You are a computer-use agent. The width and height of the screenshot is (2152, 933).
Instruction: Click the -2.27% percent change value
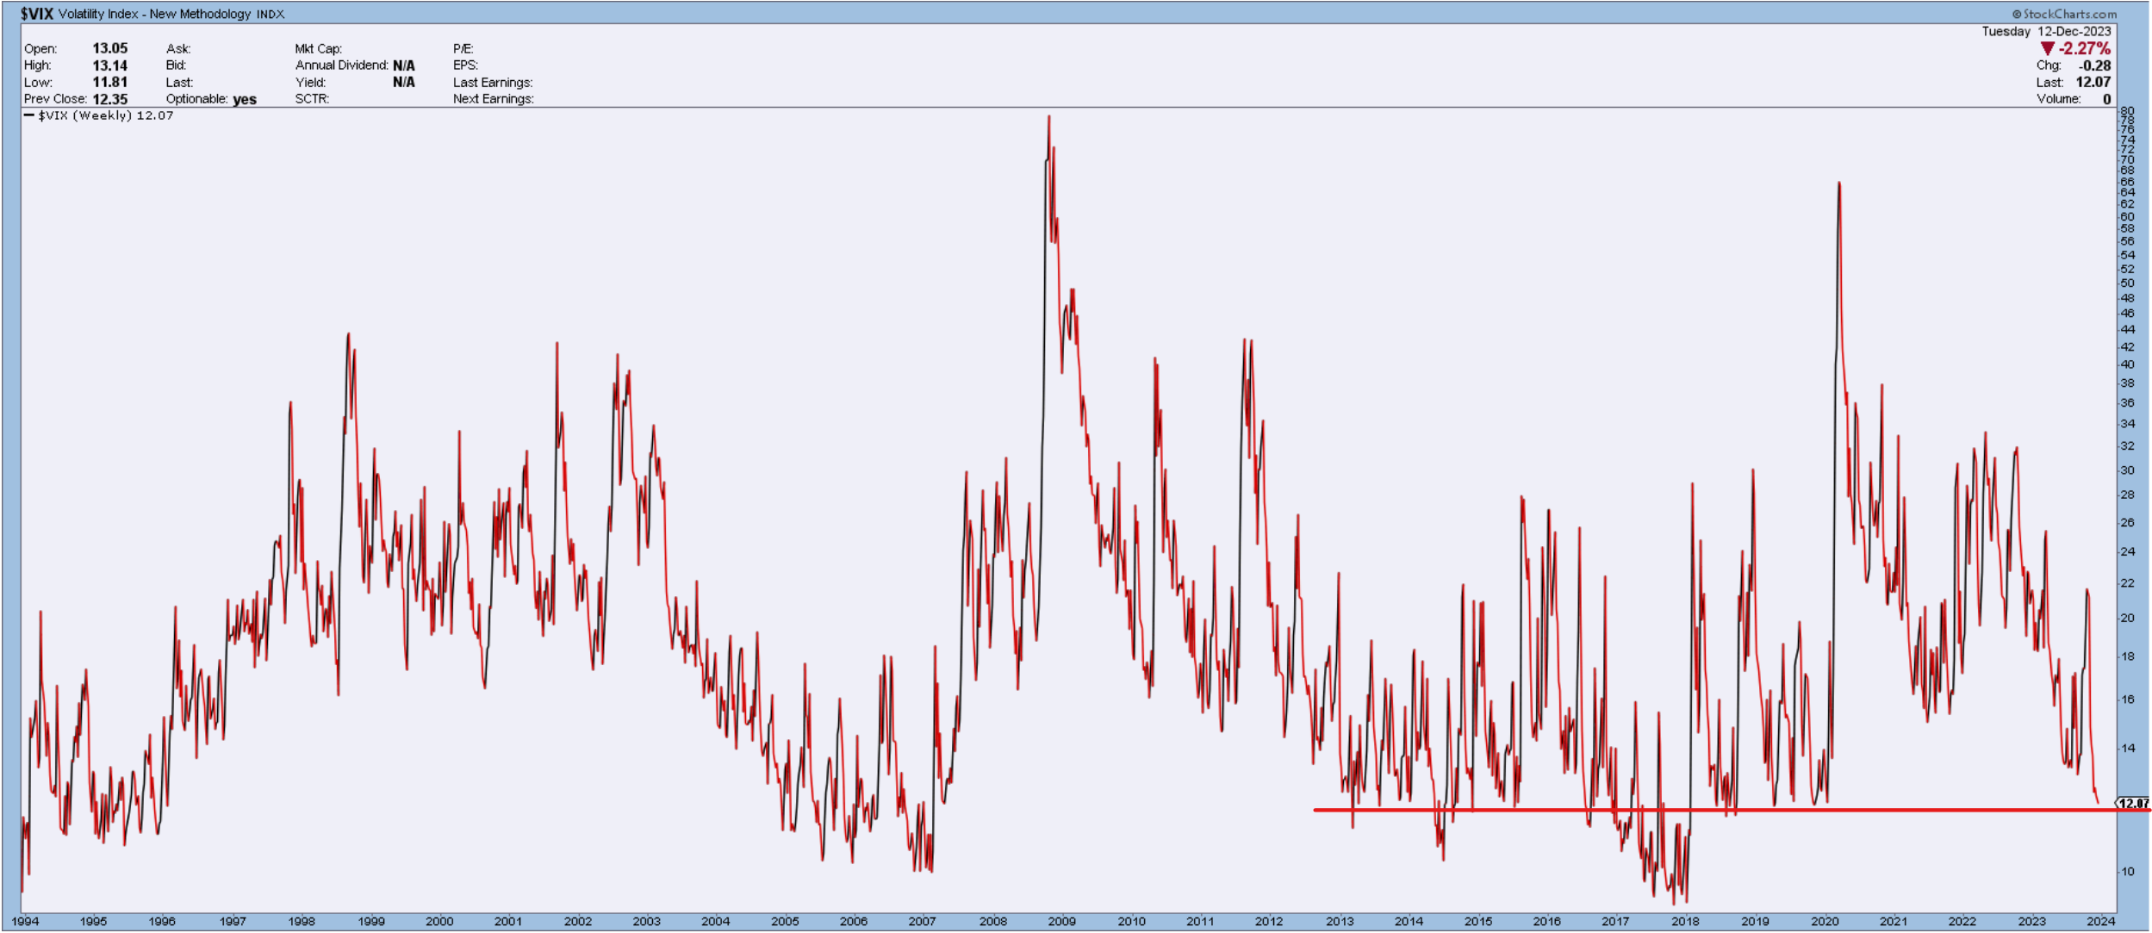tap(2084, 49)
